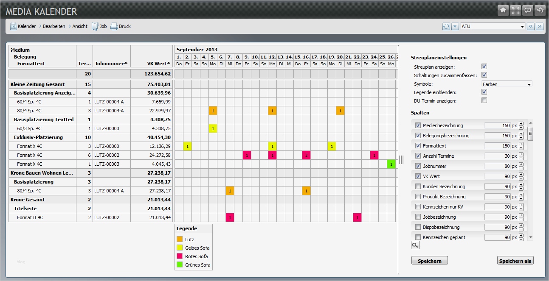The image size is (549, 281).
Task: Check the Kunden Bezeichnung column box
Action: point(418,186)
